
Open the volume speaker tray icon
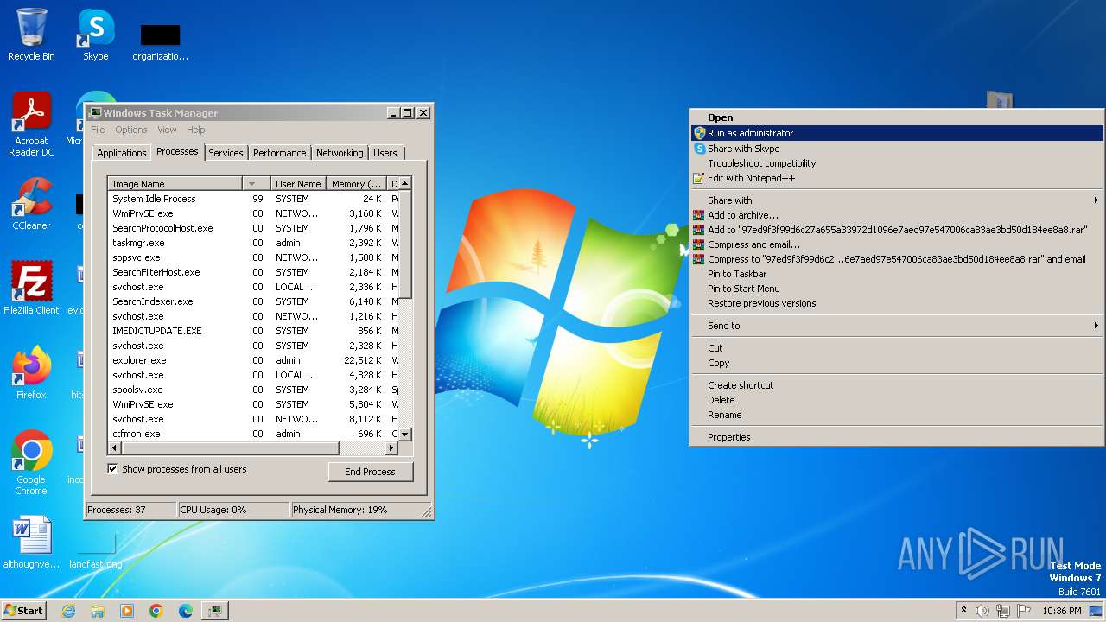982,611
